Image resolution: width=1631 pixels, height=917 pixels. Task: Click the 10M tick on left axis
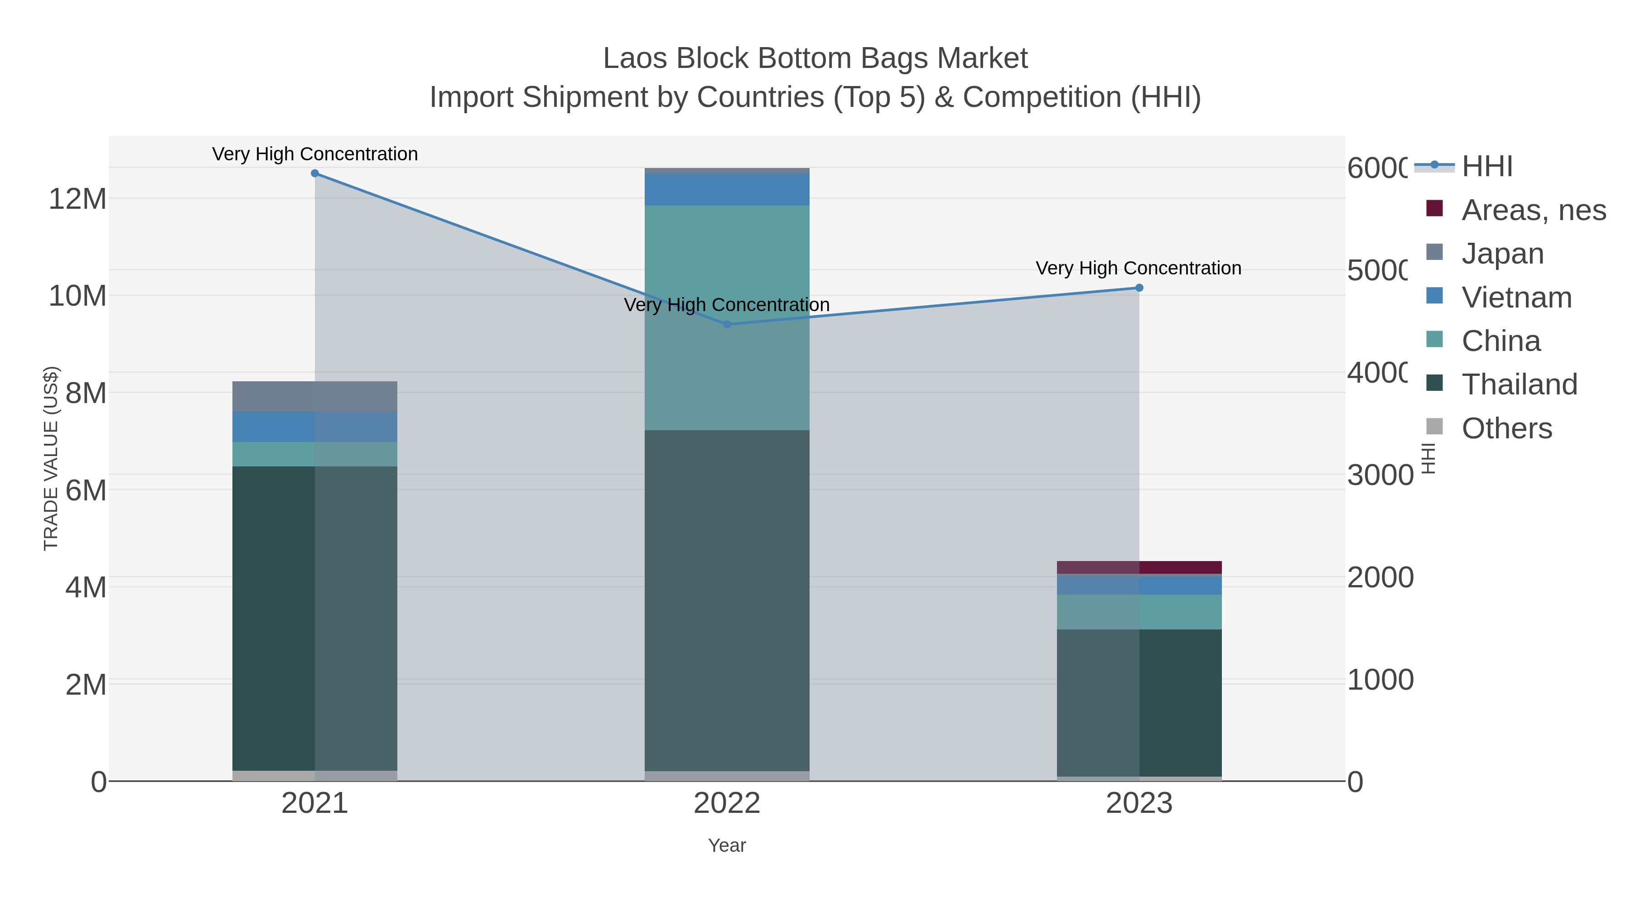click(77, 296)
